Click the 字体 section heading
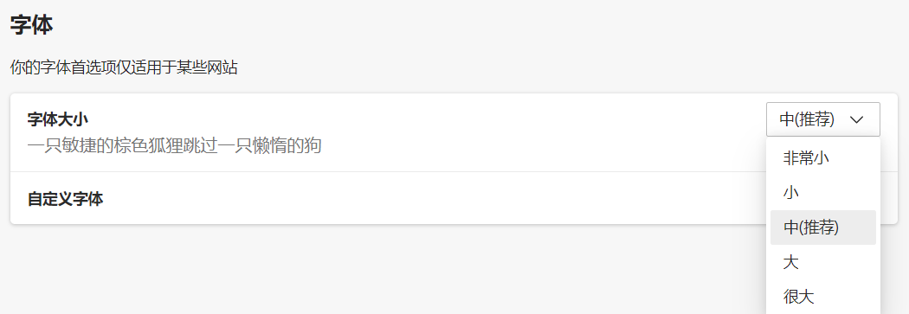The height and width of the screenshot is (314, 909). tap(31, 25)
